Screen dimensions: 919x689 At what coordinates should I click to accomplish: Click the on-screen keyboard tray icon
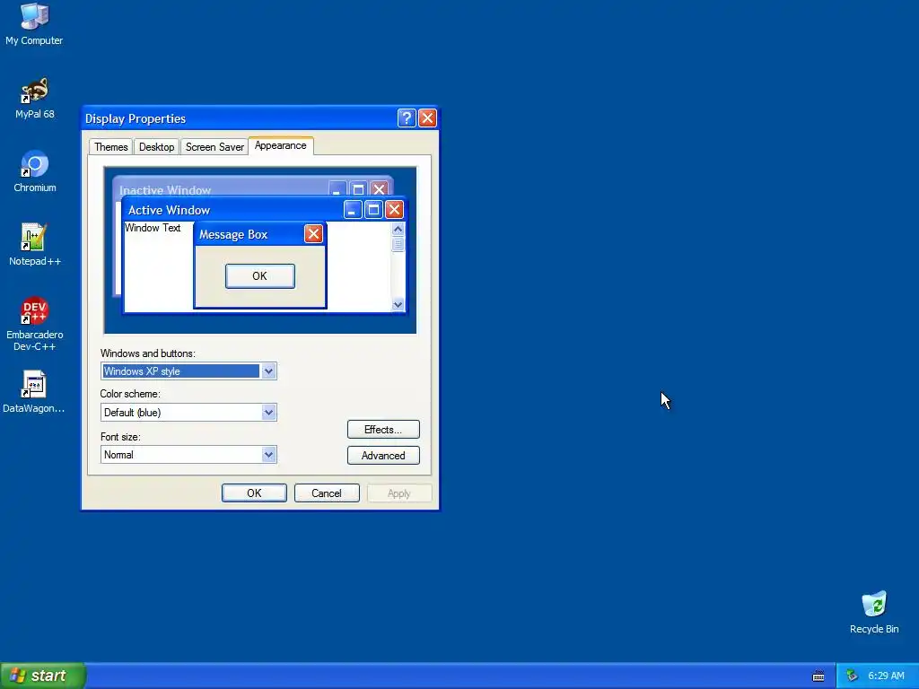pos(818,676)
